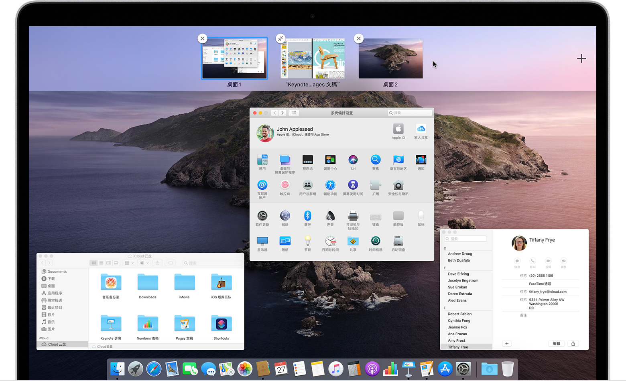Click the Edit button on contact card
This screenshot has height=381, width=626.
[556, 344]
